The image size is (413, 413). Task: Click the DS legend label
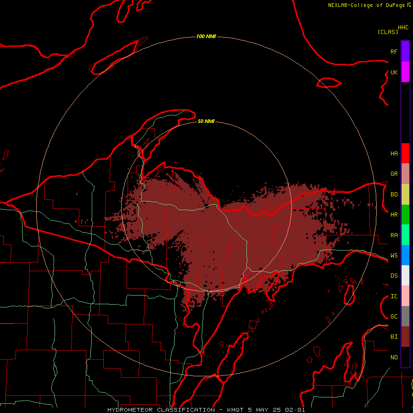394,276
